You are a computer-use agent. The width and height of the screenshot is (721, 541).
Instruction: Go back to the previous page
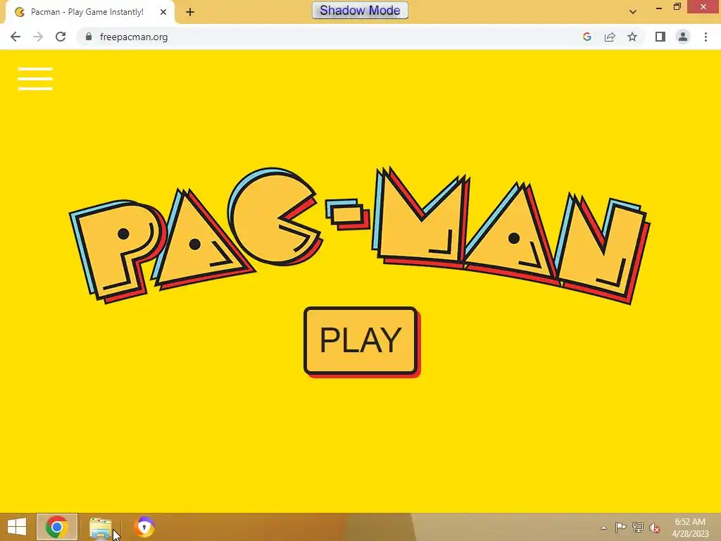tap(15, 37)
